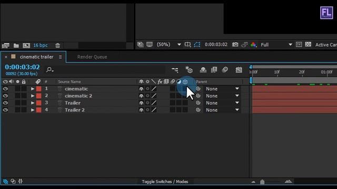Screen dimensions: 337x189
Task: Delete selected project item with trash icon
Action: [57, 46]
